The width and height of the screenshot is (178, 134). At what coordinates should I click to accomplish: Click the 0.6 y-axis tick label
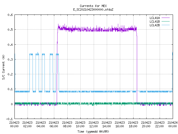click(x=10, y=15)
